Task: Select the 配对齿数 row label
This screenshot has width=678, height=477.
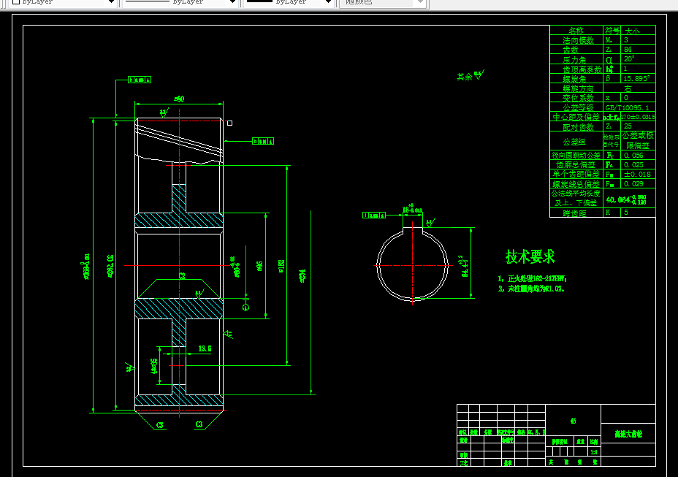Action: 578,127
